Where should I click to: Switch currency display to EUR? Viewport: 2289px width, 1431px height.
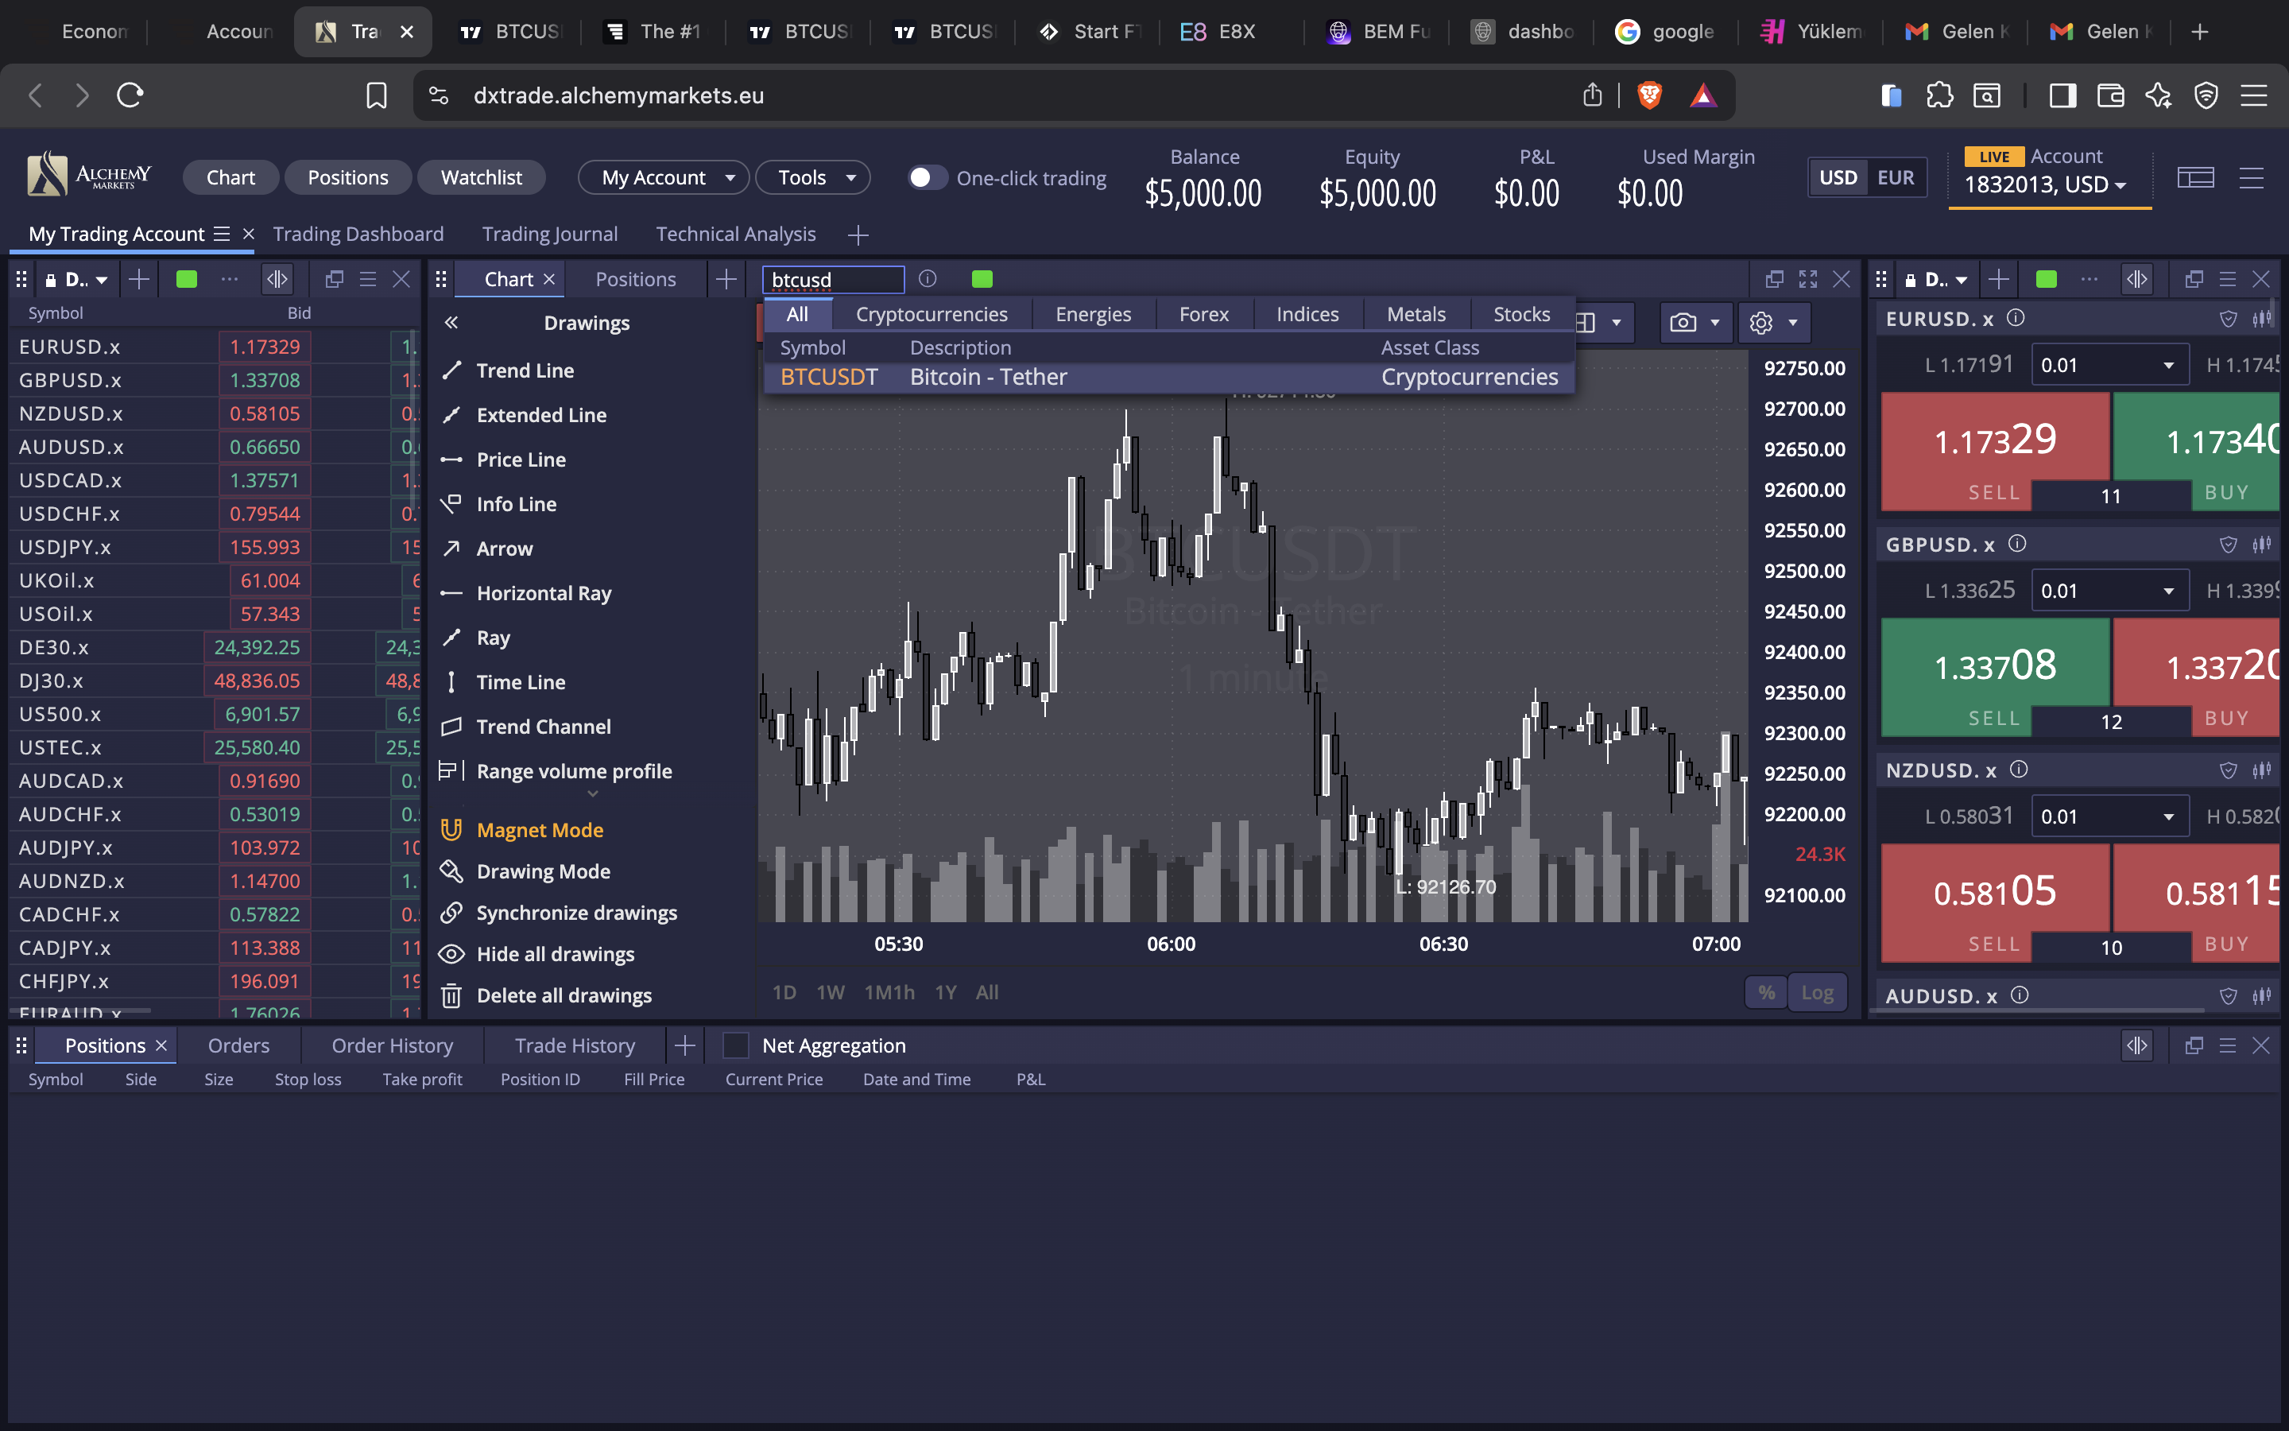click(1896, 178)
